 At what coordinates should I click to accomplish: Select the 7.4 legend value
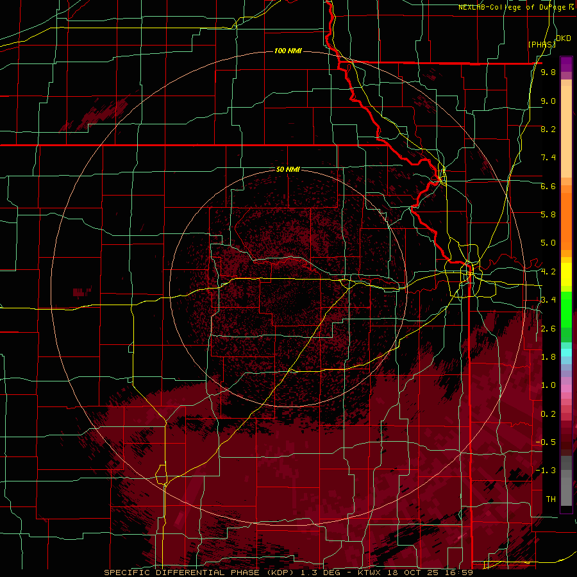[548, 158]
